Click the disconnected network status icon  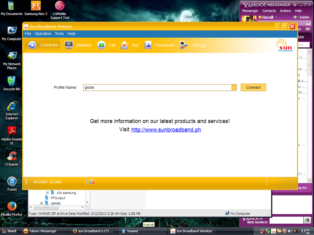[91, 182]
